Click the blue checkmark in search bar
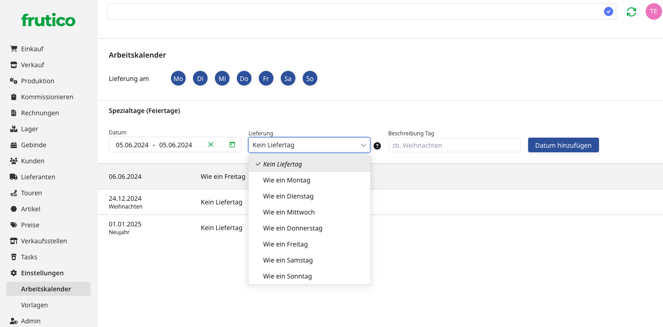The width and height of the screenshot is (663, 327). 608,11
